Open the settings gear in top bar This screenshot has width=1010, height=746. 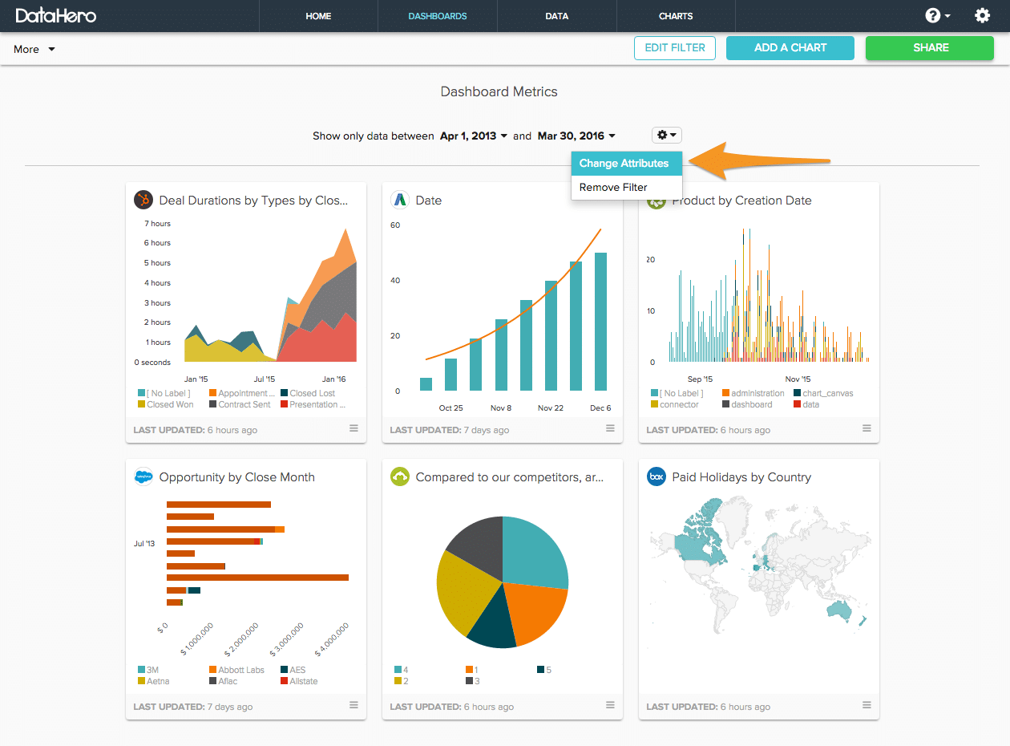[x=982, y=16]
